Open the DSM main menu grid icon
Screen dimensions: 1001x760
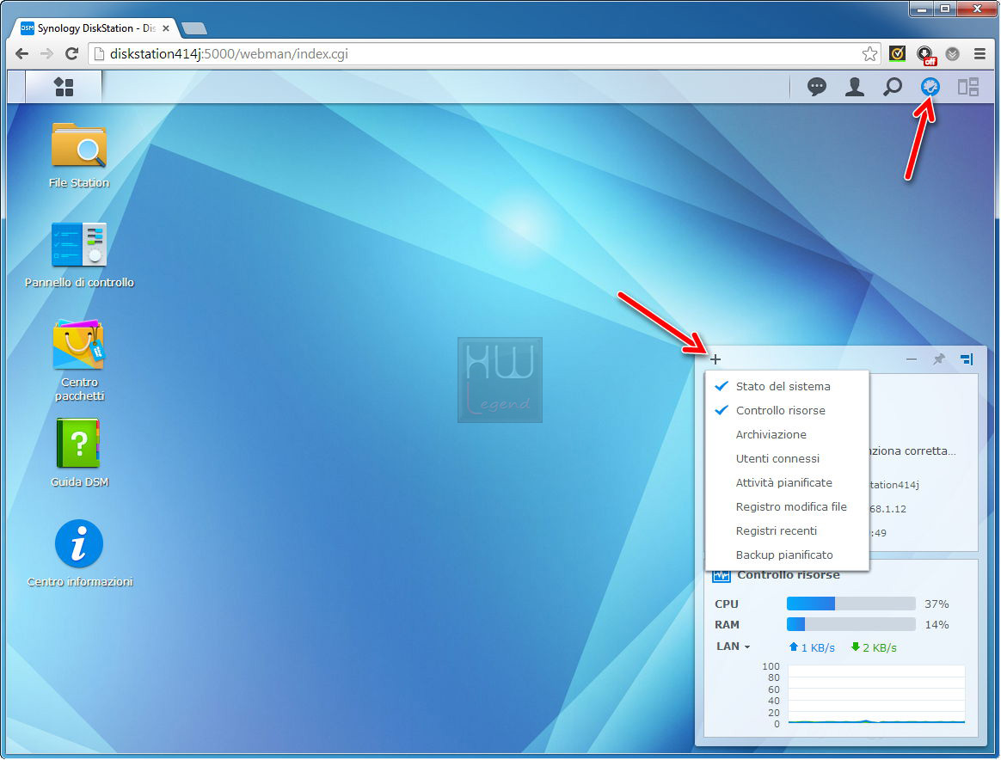64,87
